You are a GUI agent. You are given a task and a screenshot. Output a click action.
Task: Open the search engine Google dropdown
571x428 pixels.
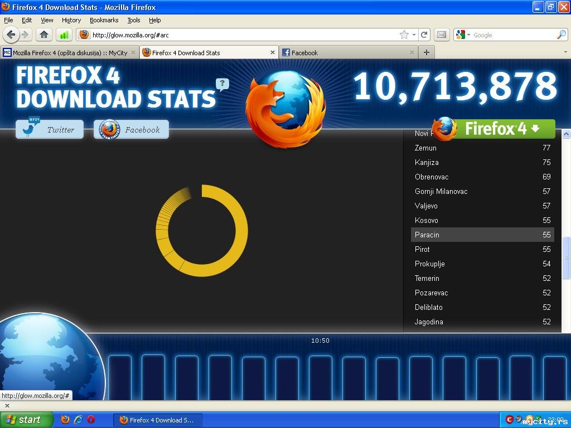(468, 35)
